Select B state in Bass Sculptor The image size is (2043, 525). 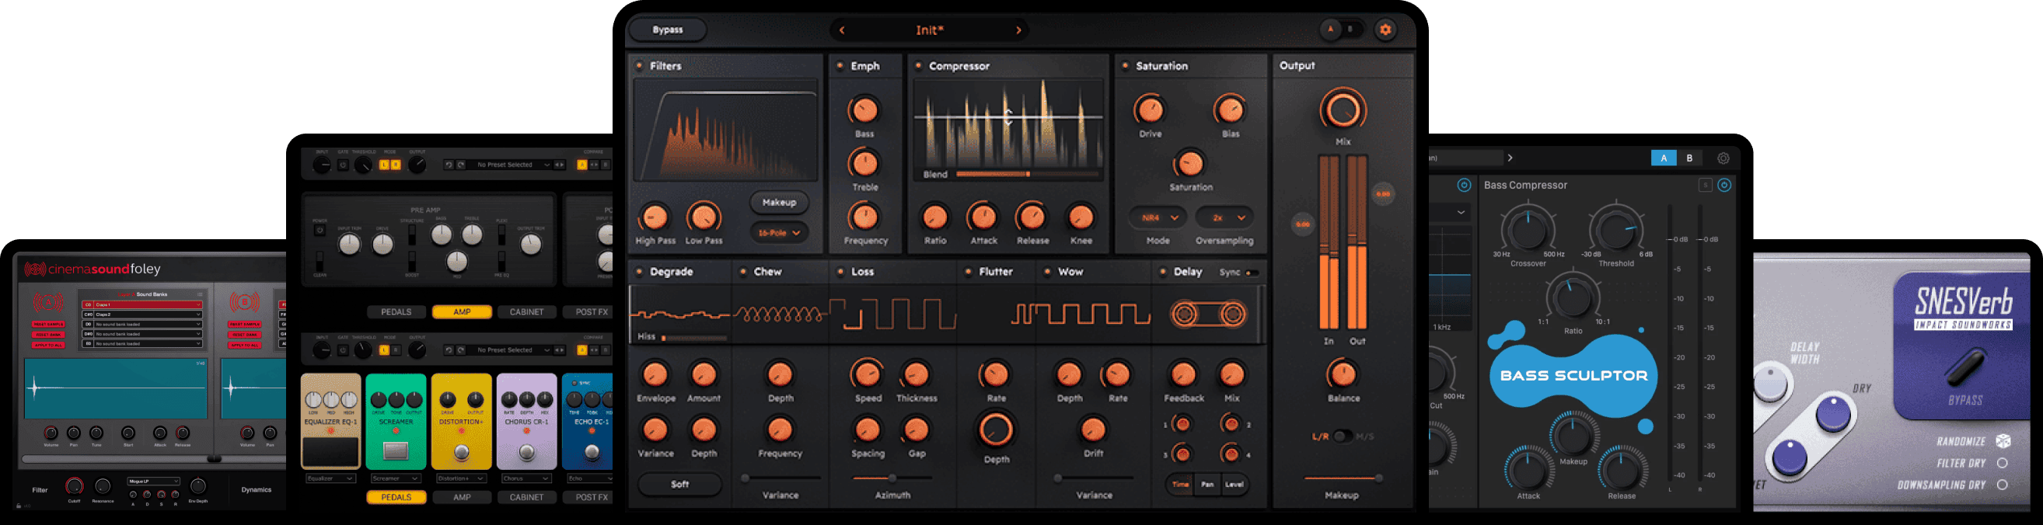tap(1689, 158)
